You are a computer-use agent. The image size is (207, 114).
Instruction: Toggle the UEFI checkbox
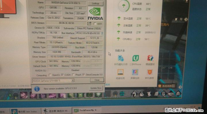tap(95, 24)
